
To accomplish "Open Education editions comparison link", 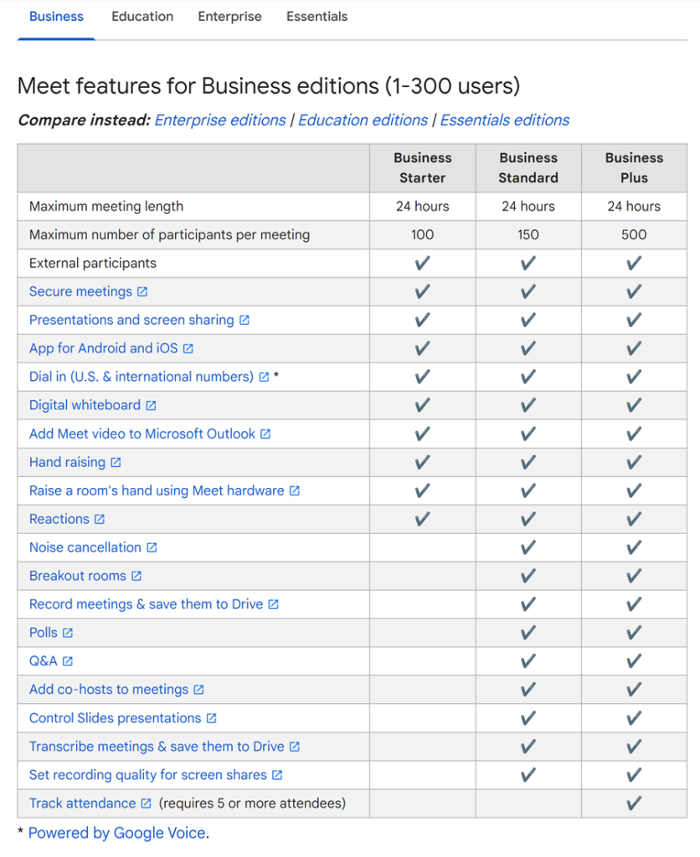I will coord(363,121).
